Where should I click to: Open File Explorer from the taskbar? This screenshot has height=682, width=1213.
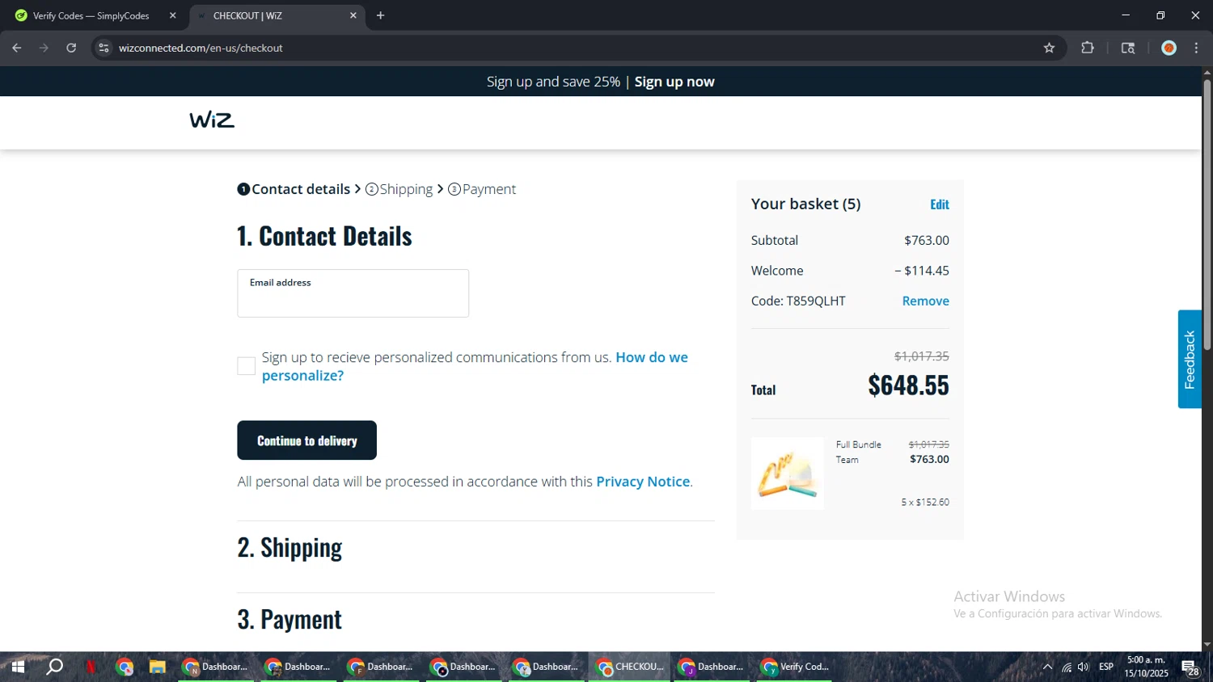(x=157, y=667)
